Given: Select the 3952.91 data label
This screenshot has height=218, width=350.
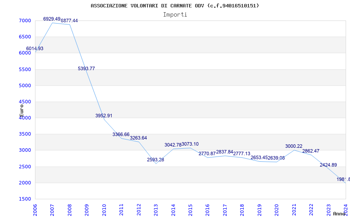Looking at the screenshot, I should 104,116.
